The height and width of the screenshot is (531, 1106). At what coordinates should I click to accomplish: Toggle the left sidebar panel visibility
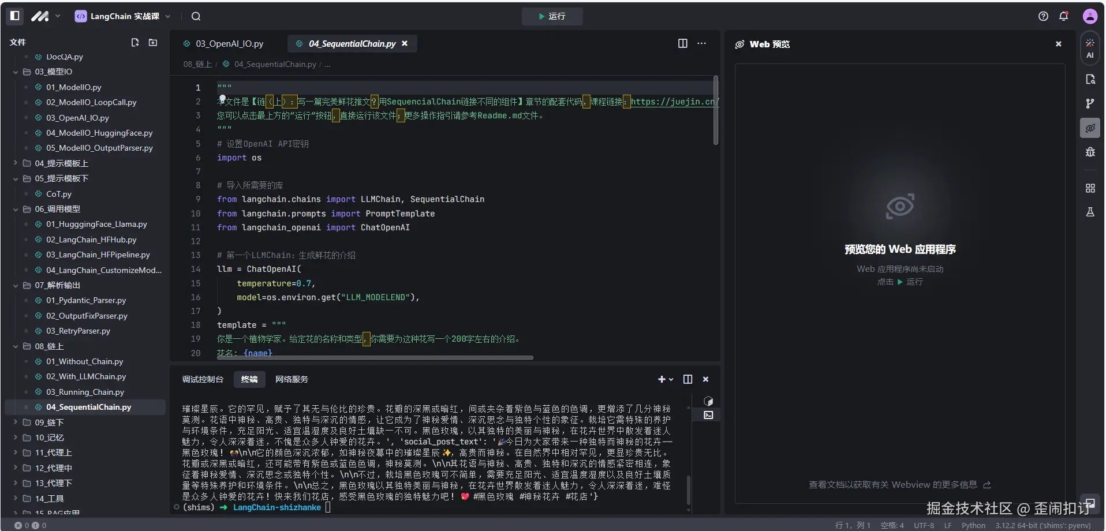click(16, 16)
